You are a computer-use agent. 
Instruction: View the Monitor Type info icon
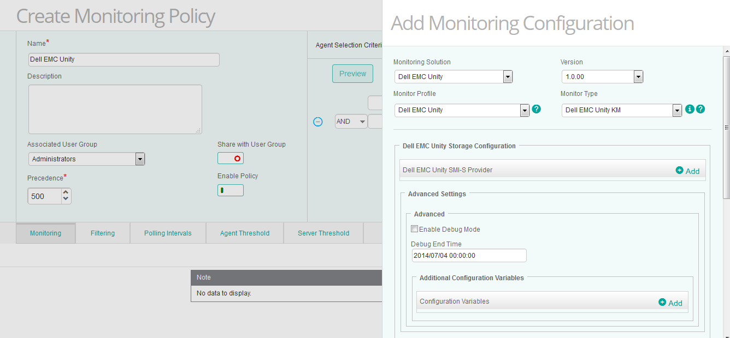coord(690,109)
